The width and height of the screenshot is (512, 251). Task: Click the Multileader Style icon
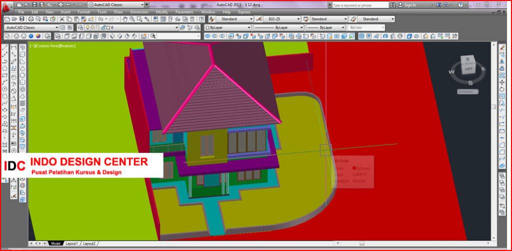pos(353,19)
